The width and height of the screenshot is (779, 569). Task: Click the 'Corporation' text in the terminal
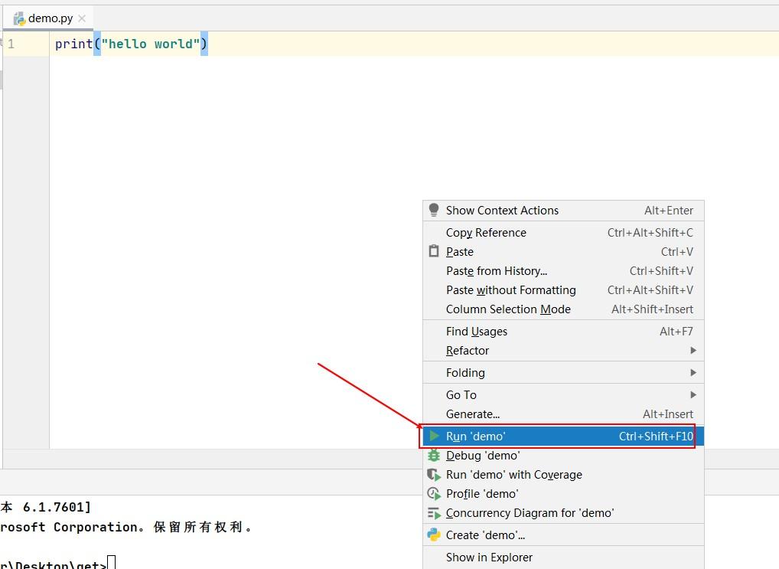pyautogui.click(x=96, y=527)
